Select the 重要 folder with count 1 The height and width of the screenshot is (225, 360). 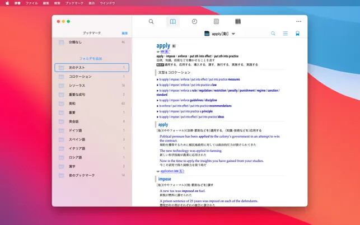[92, 112]
